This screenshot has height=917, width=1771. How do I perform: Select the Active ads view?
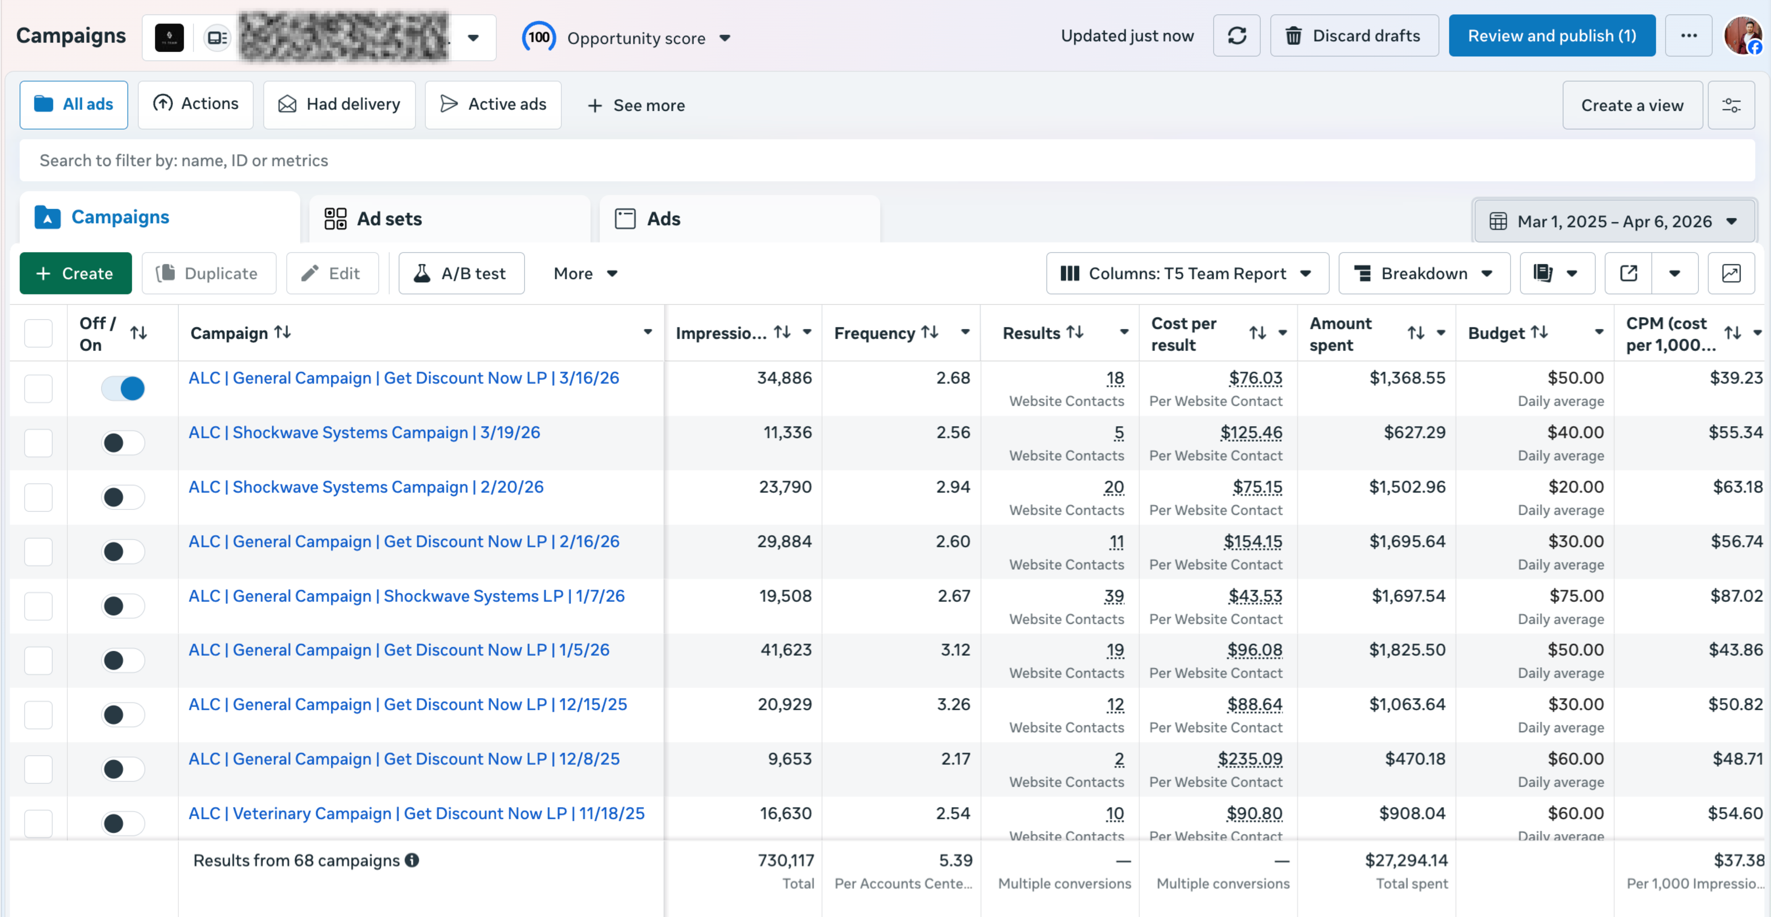[x=493, y=105]
